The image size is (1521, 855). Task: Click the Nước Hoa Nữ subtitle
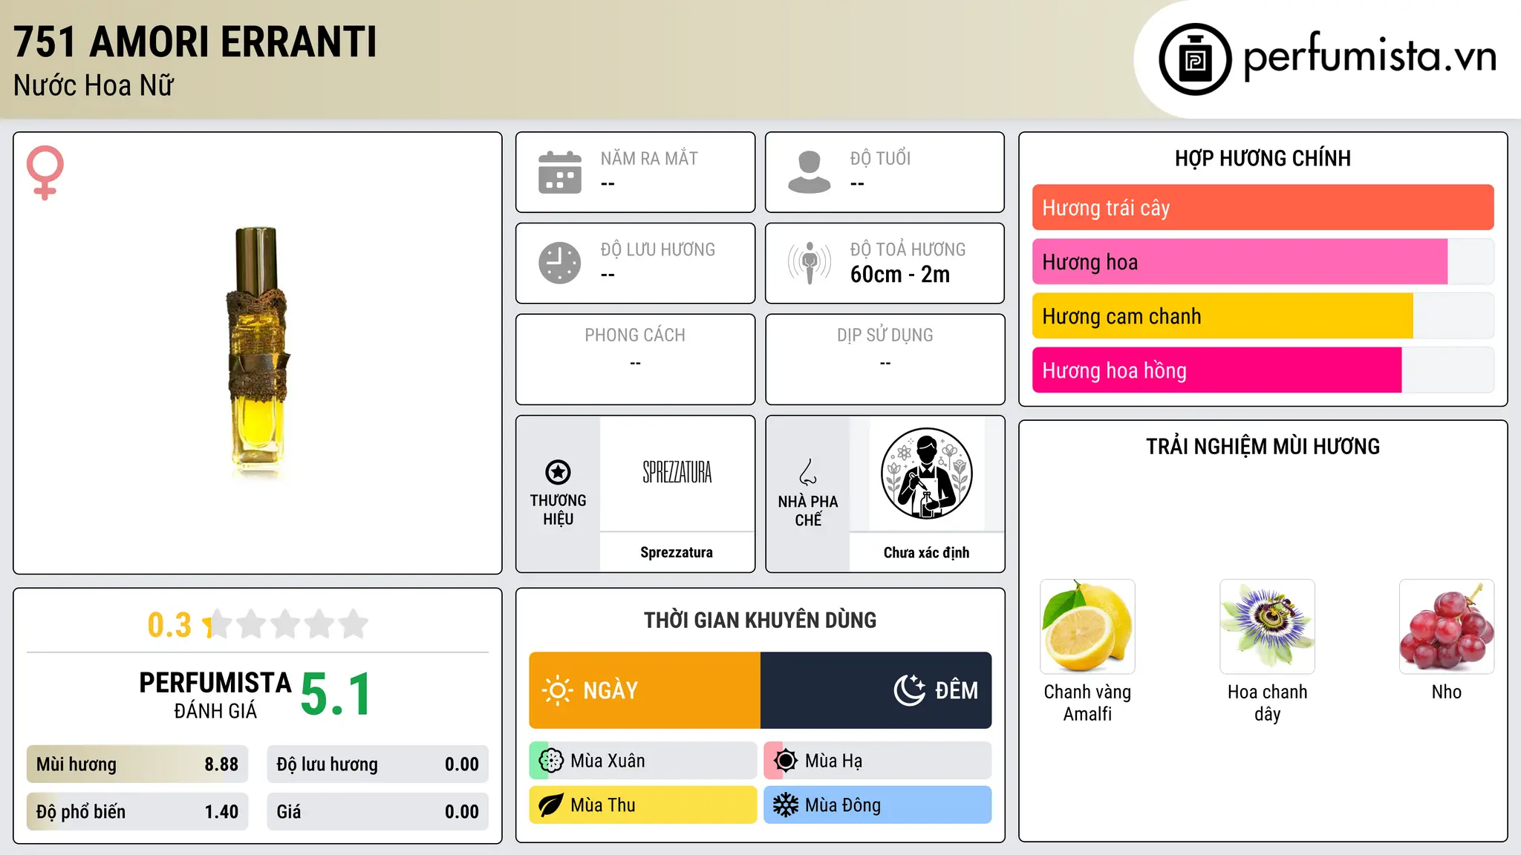point(94,85)
